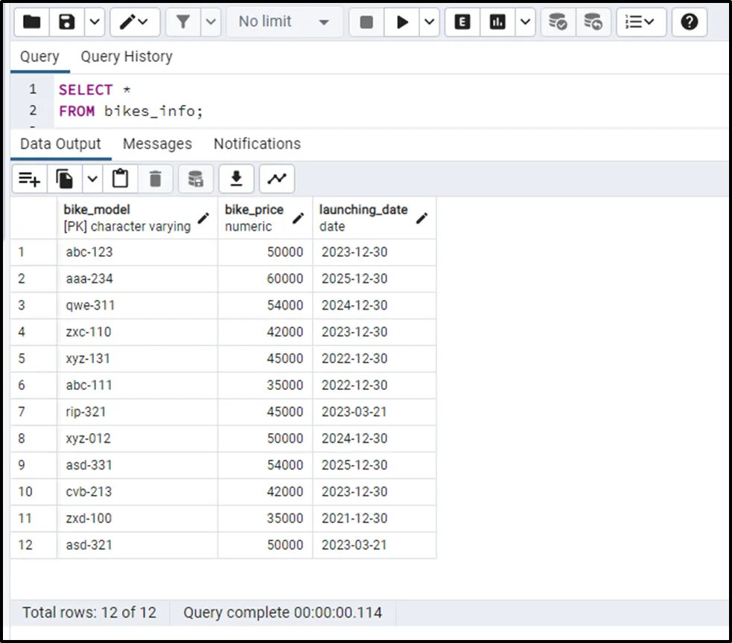Download results with the download arrow icon
Image resolution: width=732 pixels, height=643 pixels.
[236, 179]
